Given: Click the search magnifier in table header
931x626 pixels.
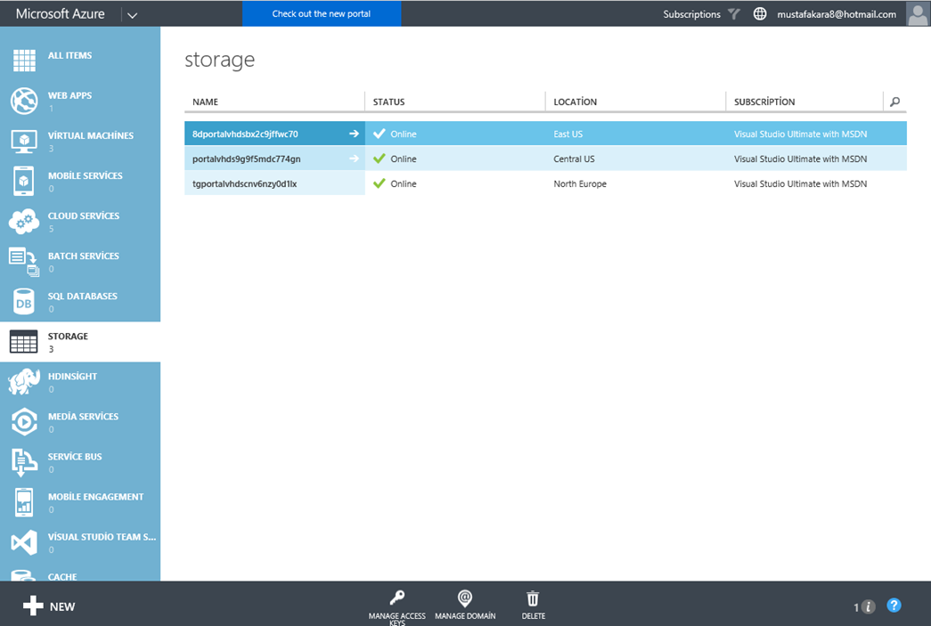Looking at the screenshot, I should 894,102.
